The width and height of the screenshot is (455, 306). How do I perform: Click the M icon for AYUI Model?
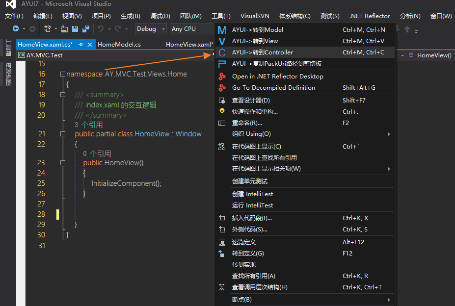tap(222, 30)
